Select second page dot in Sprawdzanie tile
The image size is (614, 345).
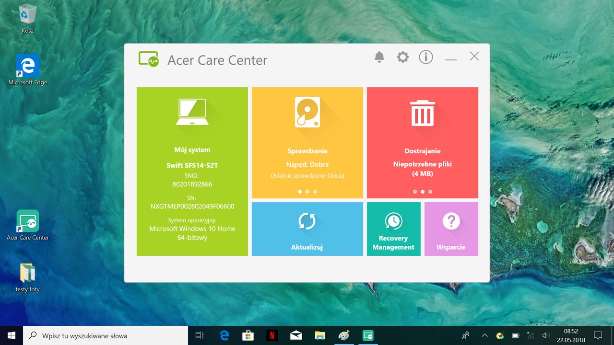point(307,191)
